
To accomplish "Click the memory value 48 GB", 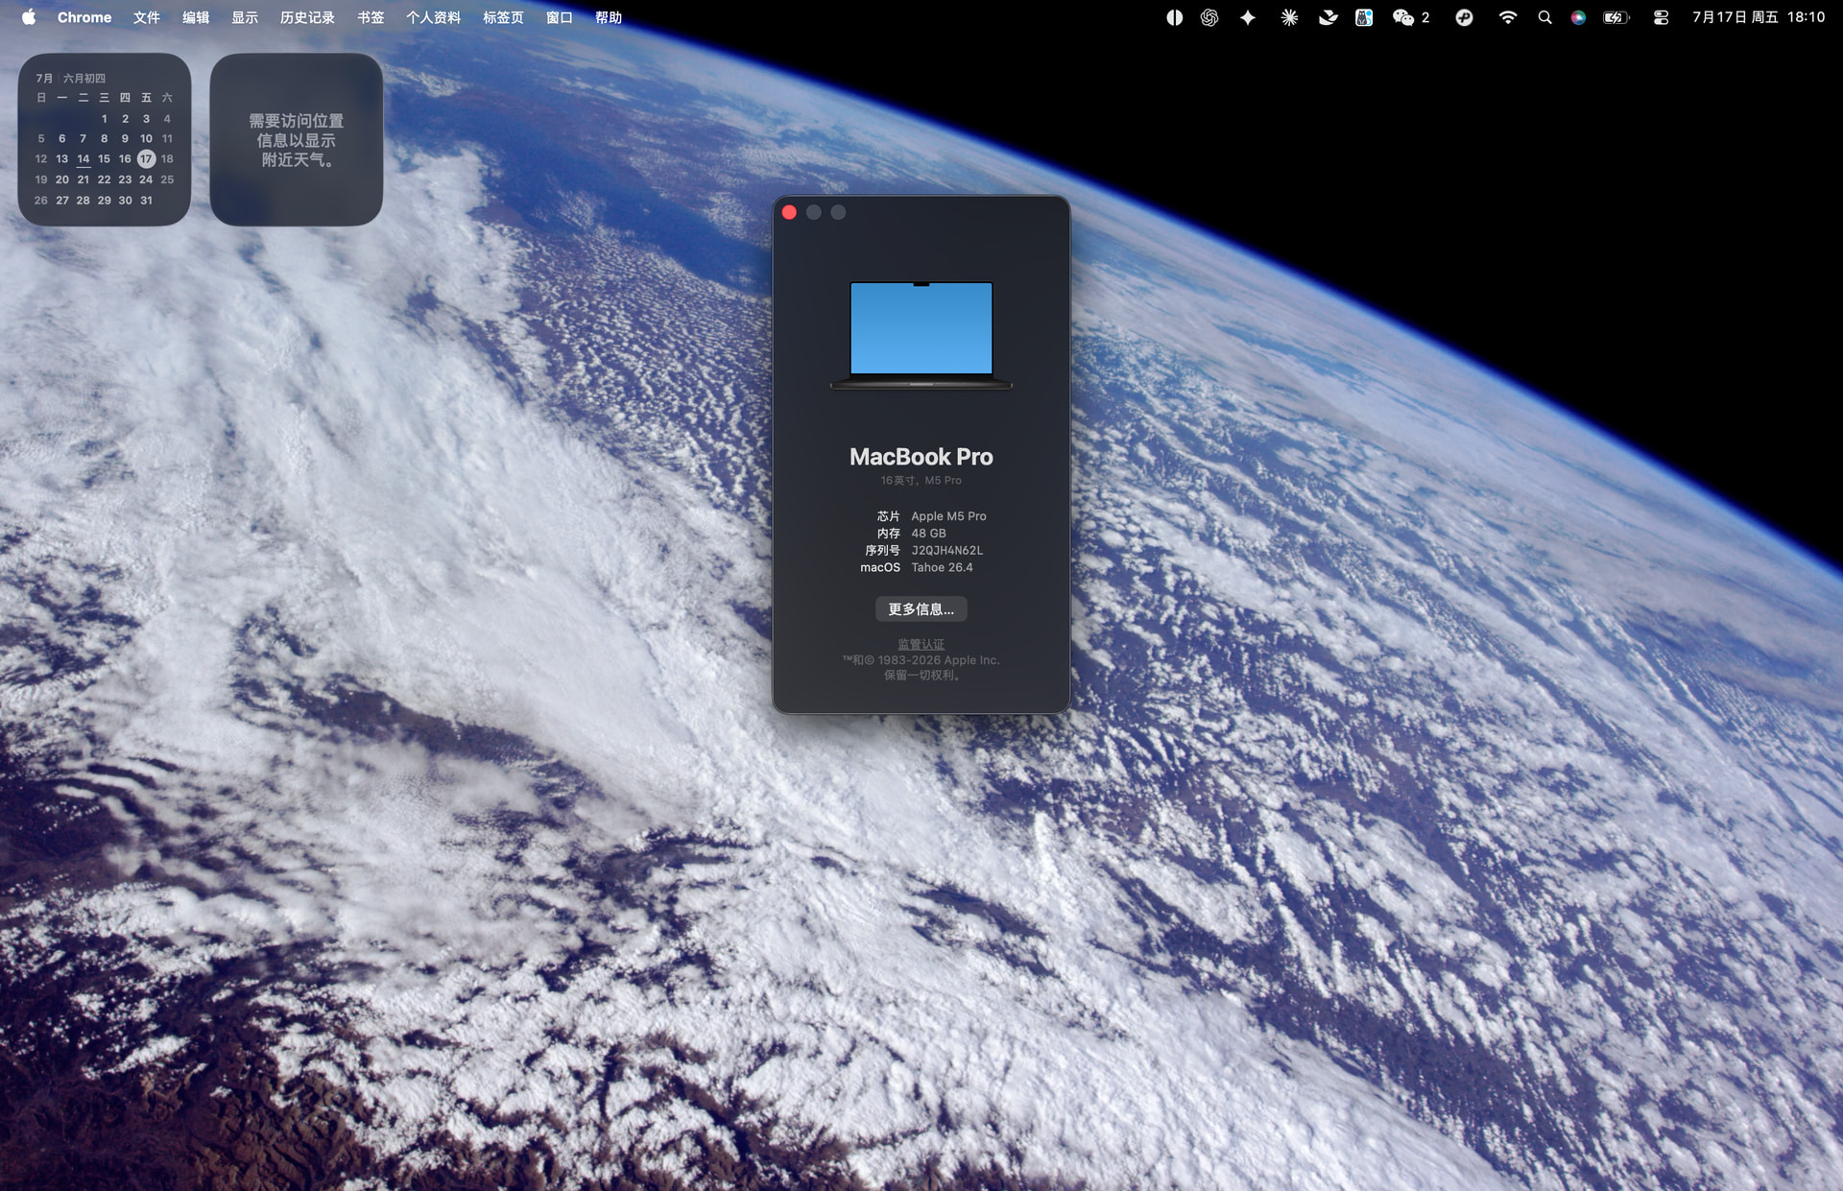I will point(928,534).
